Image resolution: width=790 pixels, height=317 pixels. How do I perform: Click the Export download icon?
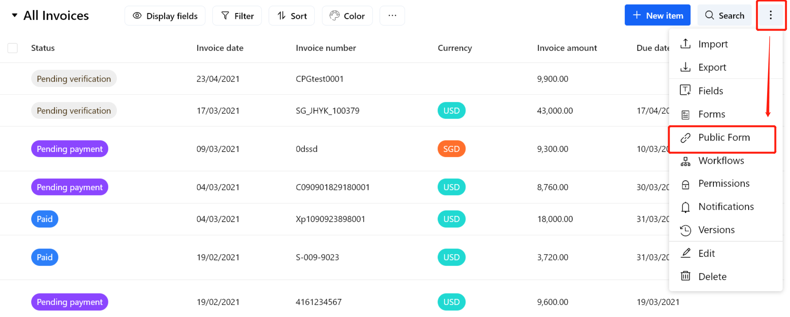pos(685,67)
